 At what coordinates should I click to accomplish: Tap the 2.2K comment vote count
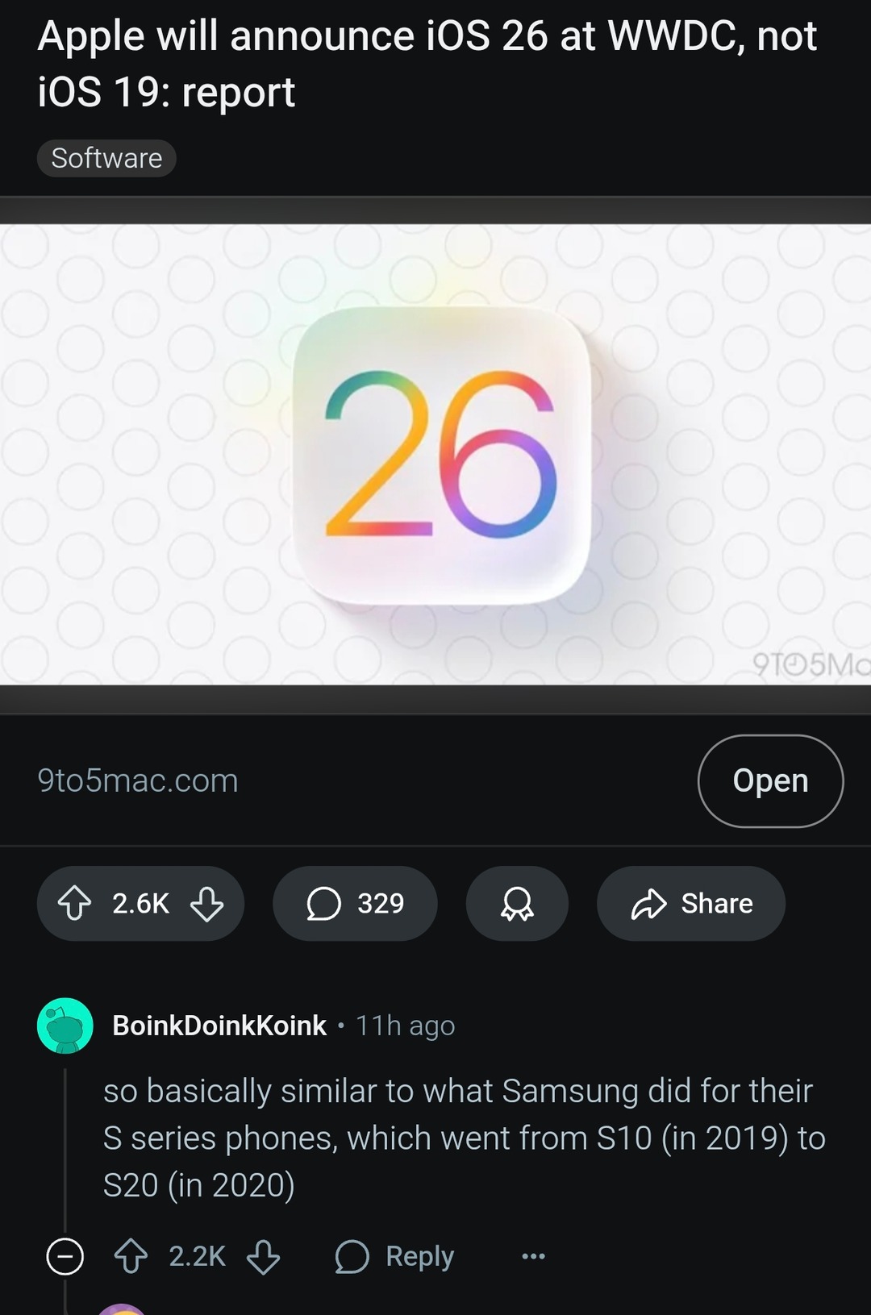(x=197, y=1255)
